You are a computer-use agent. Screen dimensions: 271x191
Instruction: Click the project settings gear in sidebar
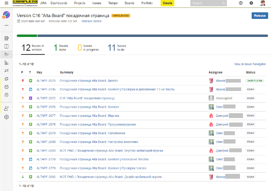point(6,117)
